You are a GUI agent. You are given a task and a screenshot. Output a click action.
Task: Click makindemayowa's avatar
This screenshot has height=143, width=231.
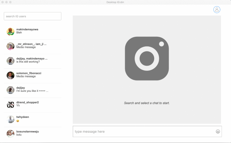pos(10,32)
